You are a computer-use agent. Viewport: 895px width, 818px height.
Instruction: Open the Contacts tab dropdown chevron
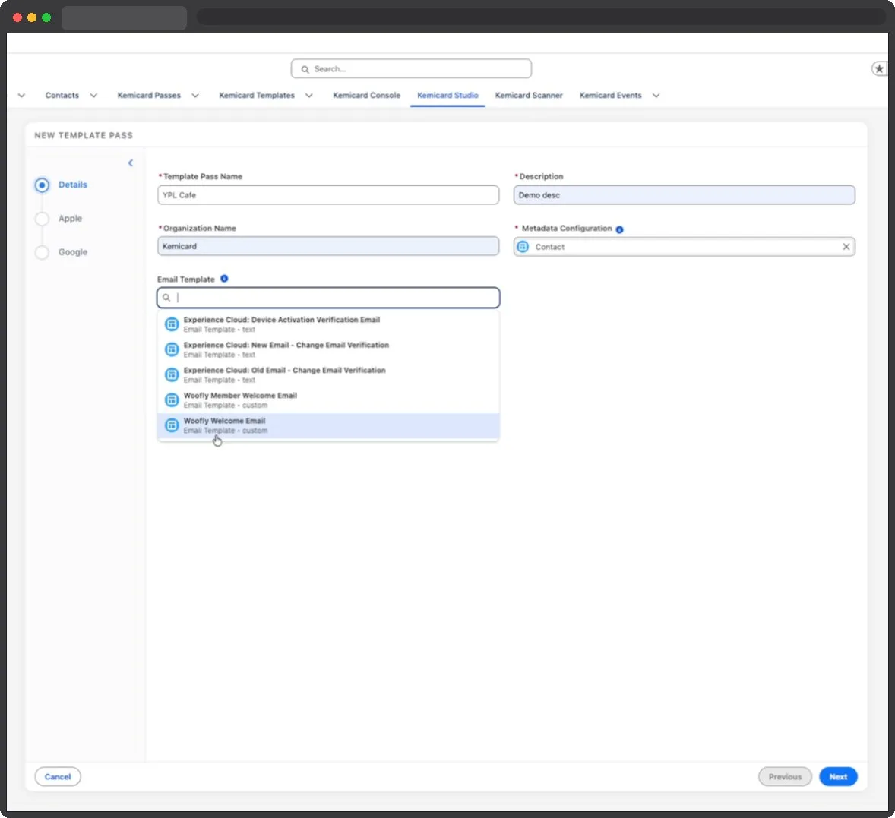tap(93, 95)
